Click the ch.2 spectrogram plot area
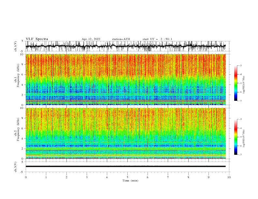This screenshot has width=258, height=199. (x=126, y=133)
